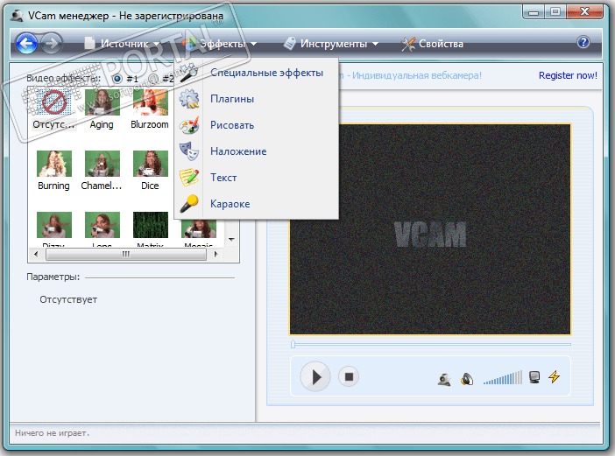
Task: Choose Плагины from the menu
Action: click(256, 99)
